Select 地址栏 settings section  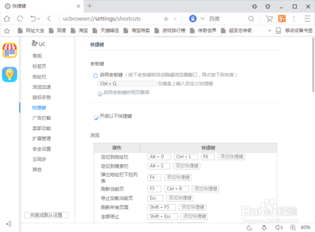click(39, 77)
